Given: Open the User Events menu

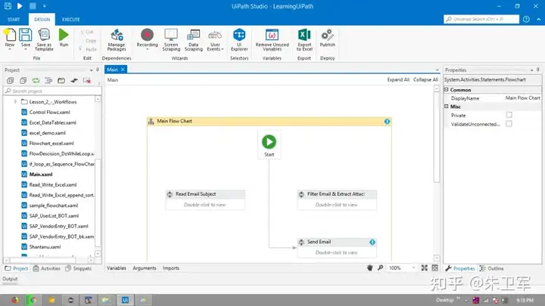Looking at the screenshot, I should 215,39.
